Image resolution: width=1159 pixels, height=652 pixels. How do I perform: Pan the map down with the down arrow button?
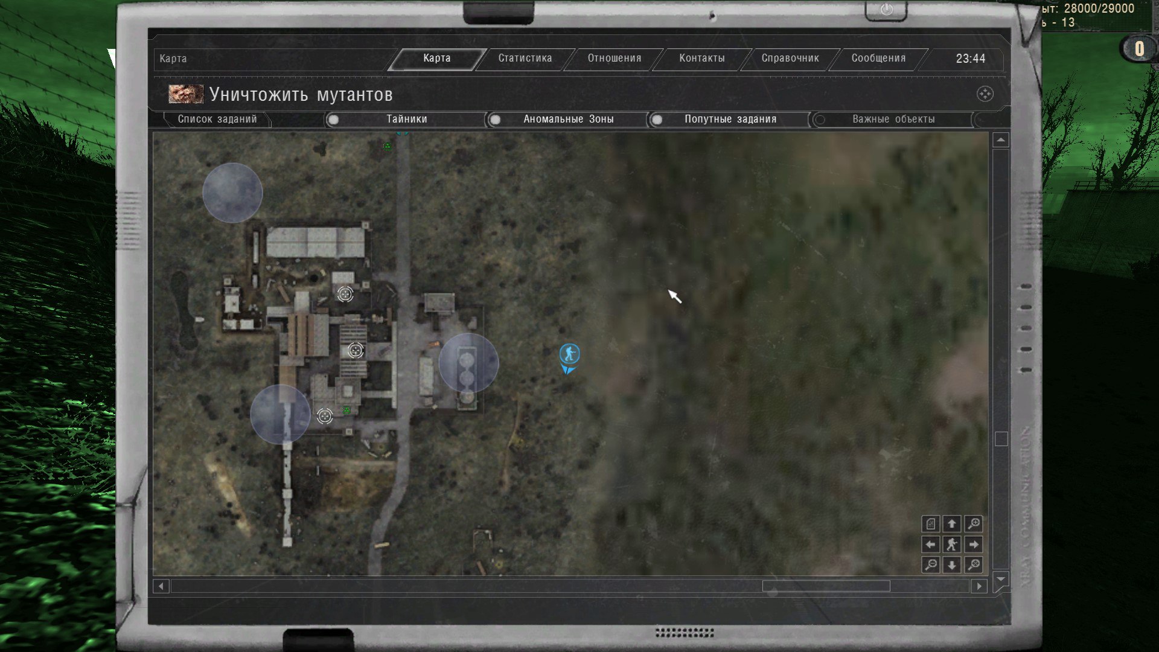(x=952, y=565)
